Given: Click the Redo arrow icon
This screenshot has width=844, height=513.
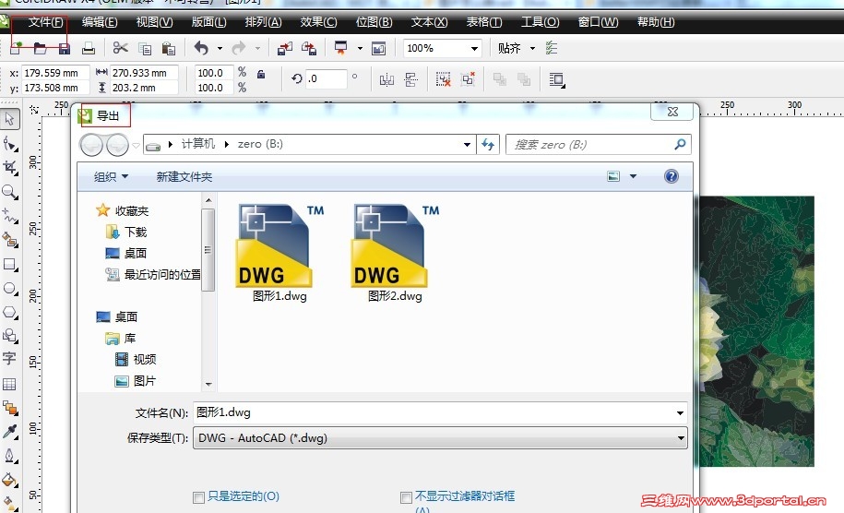Looking at the screenshot, I should (239, 48).
